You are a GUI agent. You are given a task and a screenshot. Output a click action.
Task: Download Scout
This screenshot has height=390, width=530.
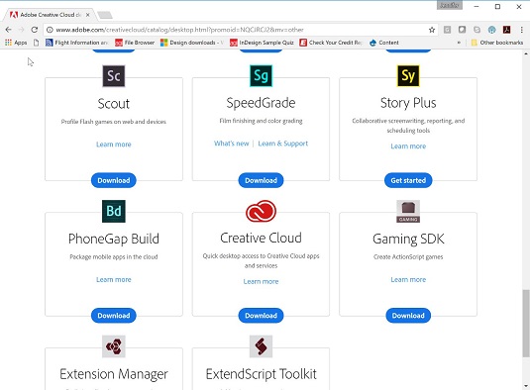tap(114, 180)
